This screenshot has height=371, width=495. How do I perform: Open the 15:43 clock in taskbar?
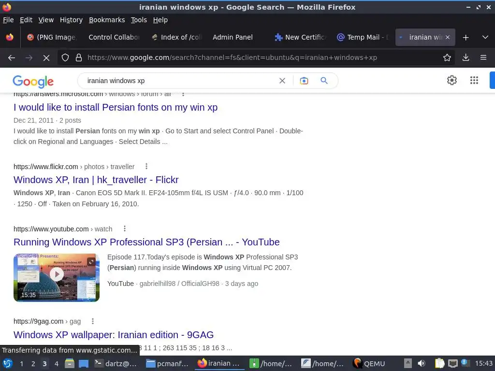tap(483, 363)
